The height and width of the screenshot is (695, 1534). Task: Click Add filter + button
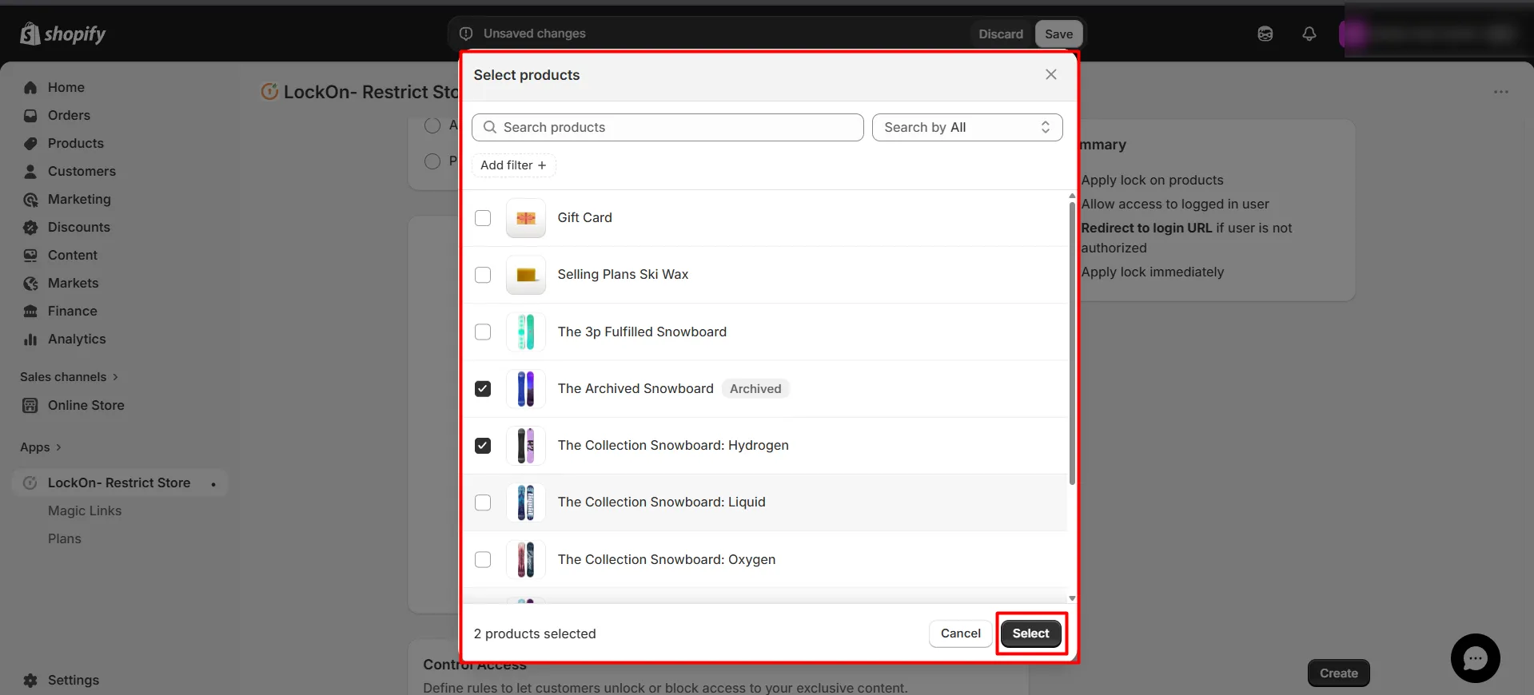tap(513, 165)
